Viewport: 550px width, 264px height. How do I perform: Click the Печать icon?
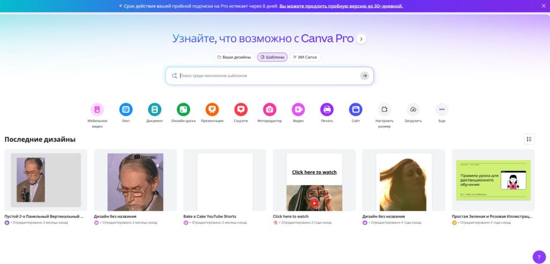click(x=327, y=109)
